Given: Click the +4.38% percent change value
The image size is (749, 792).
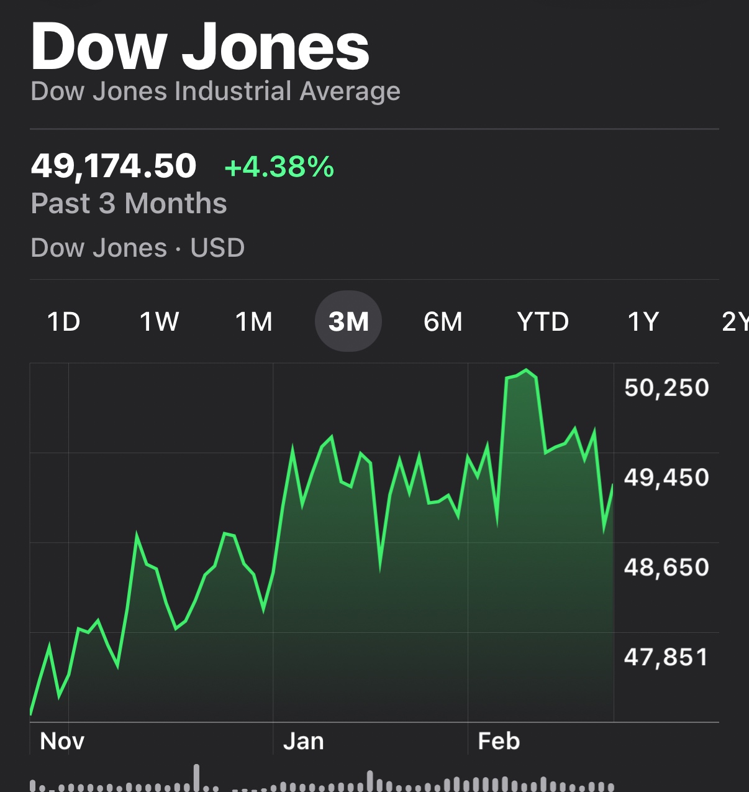Looking at the screenshot, I should [x=279, y=167].
